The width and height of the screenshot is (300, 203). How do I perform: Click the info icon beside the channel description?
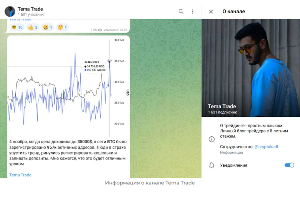tap(212, 140)
